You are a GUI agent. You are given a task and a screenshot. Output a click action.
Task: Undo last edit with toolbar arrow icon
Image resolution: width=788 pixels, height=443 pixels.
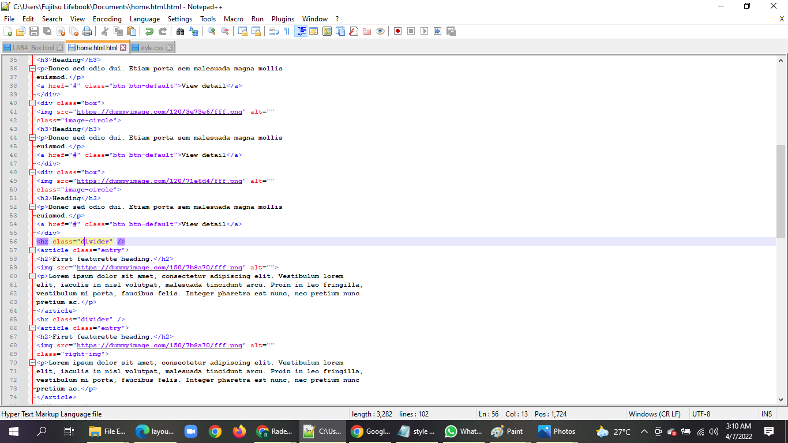[149, 32]
